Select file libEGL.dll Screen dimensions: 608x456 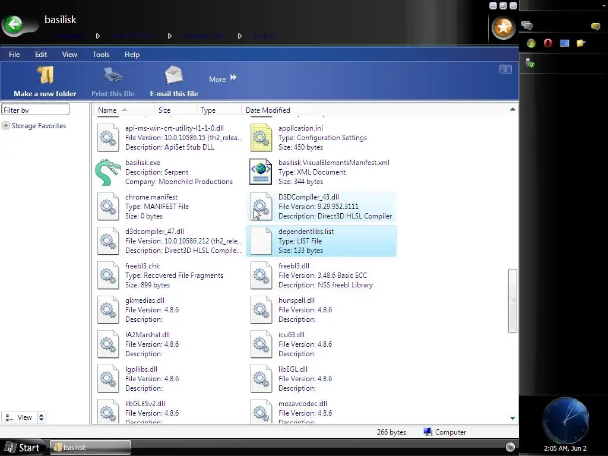tap(321, 378)
